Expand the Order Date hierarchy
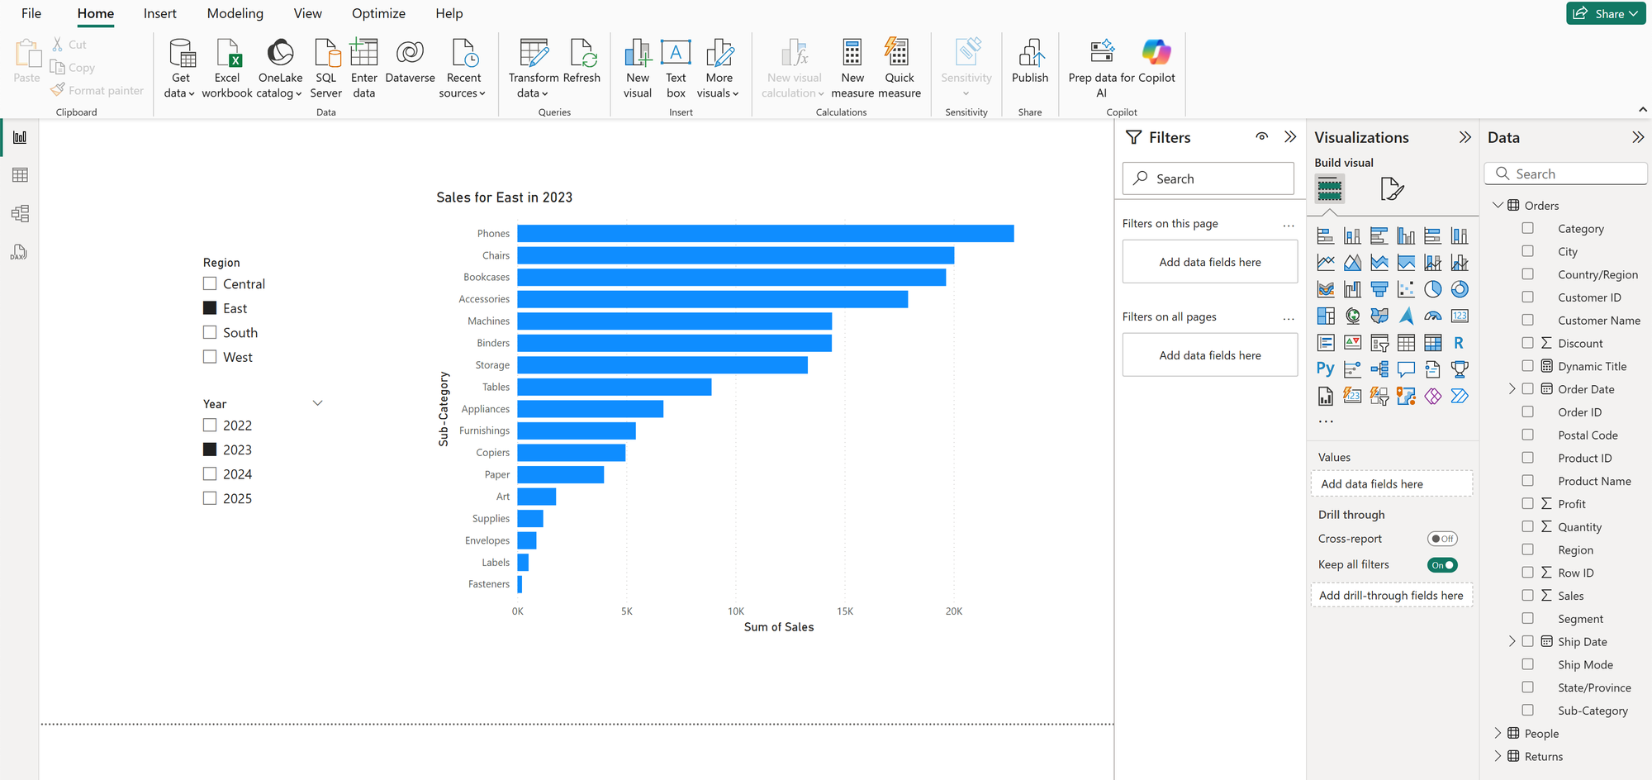Screen dimensions: 1652x780 point(1512,389)
